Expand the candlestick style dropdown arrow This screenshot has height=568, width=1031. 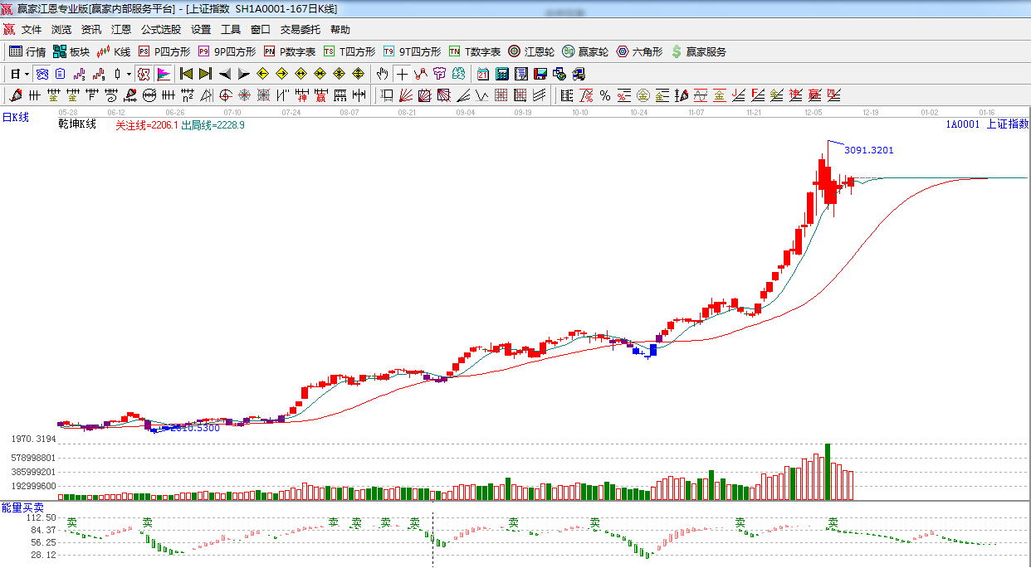128,74
